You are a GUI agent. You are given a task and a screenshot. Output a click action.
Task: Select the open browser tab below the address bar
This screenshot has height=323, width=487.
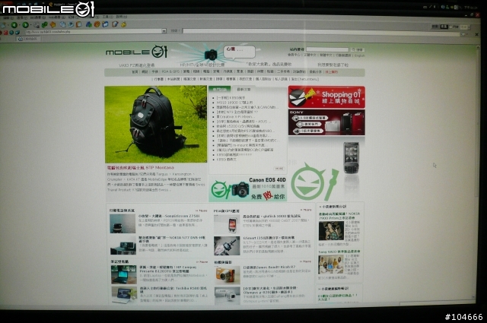(x=27, y=39)
